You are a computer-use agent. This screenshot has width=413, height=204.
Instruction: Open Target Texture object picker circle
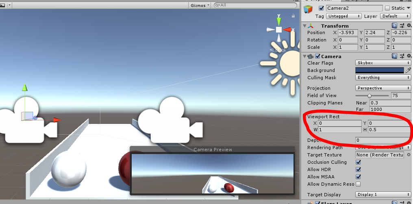[409, 155]
